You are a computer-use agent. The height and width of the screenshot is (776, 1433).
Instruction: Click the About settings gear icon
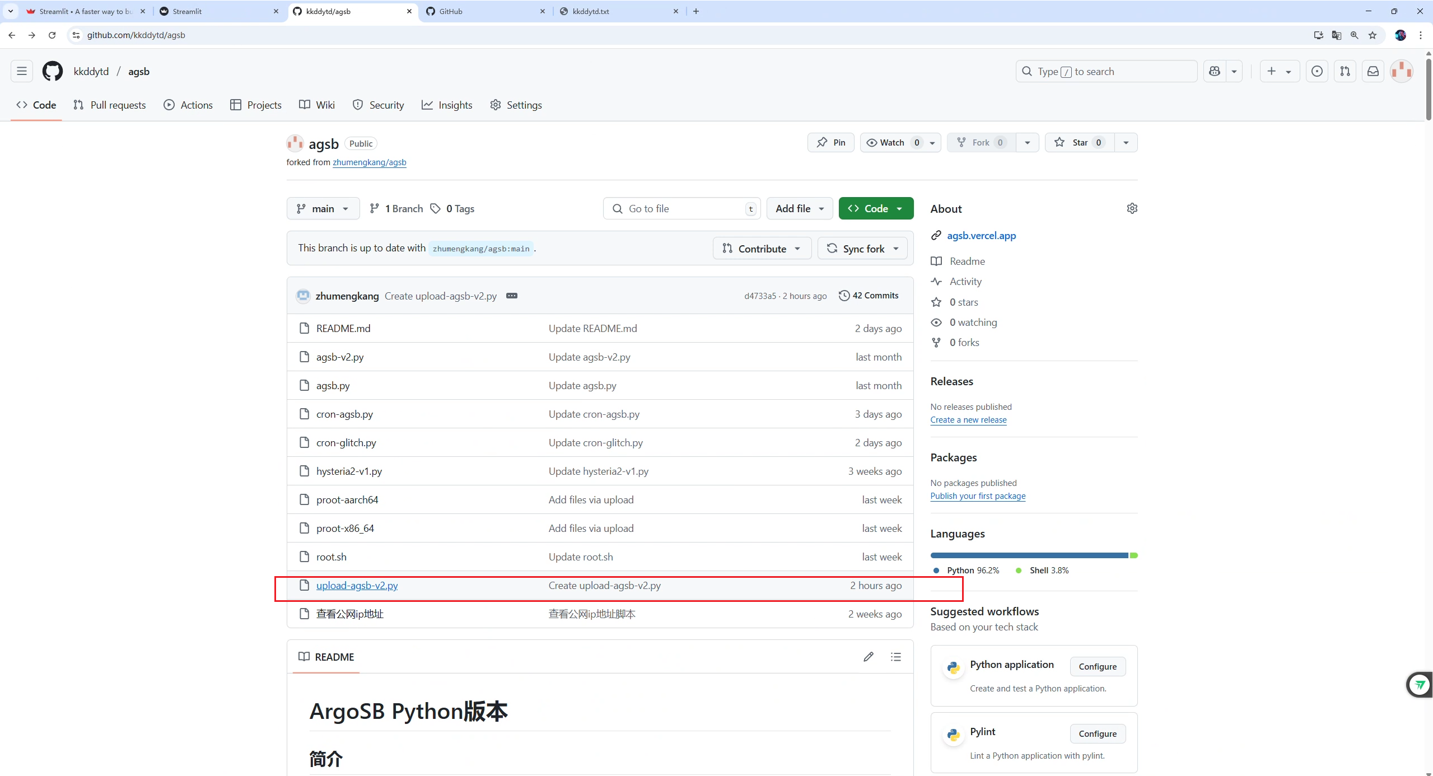pyautogui.click(x=1132, y=208)
